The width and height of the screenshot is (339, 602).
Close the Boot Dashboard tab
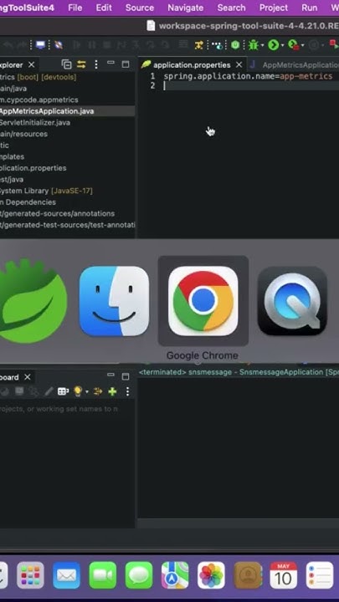(x=28, y=377)
